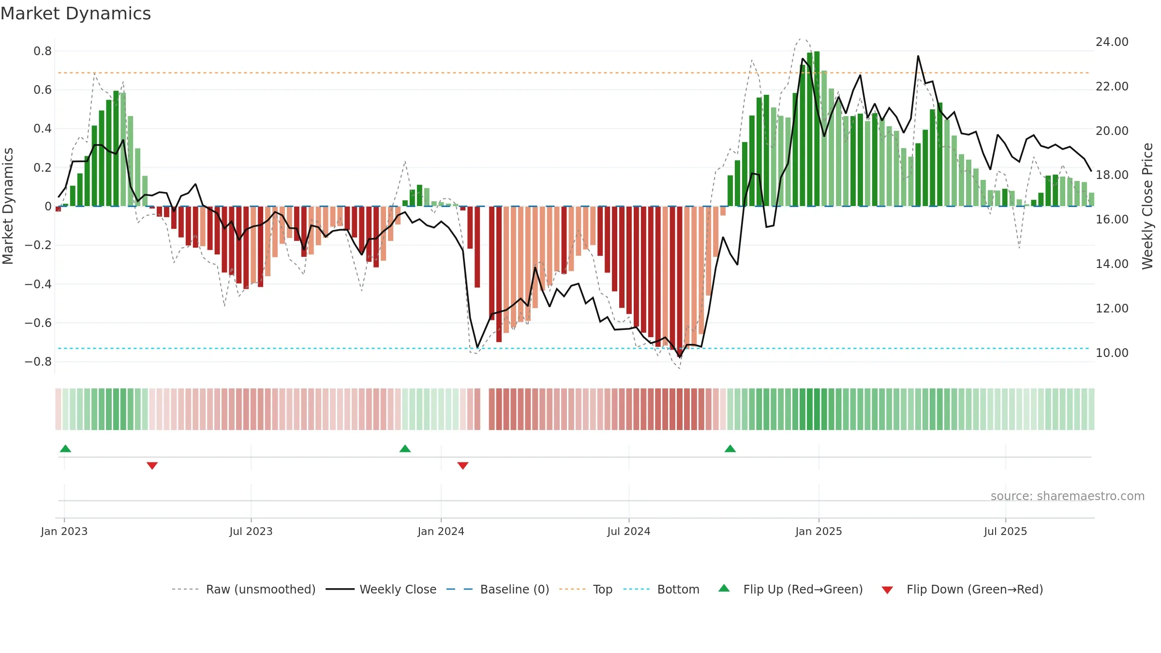
Task: Click the Market Dynamics vertical axis title
Action: (x=8, y=206)
